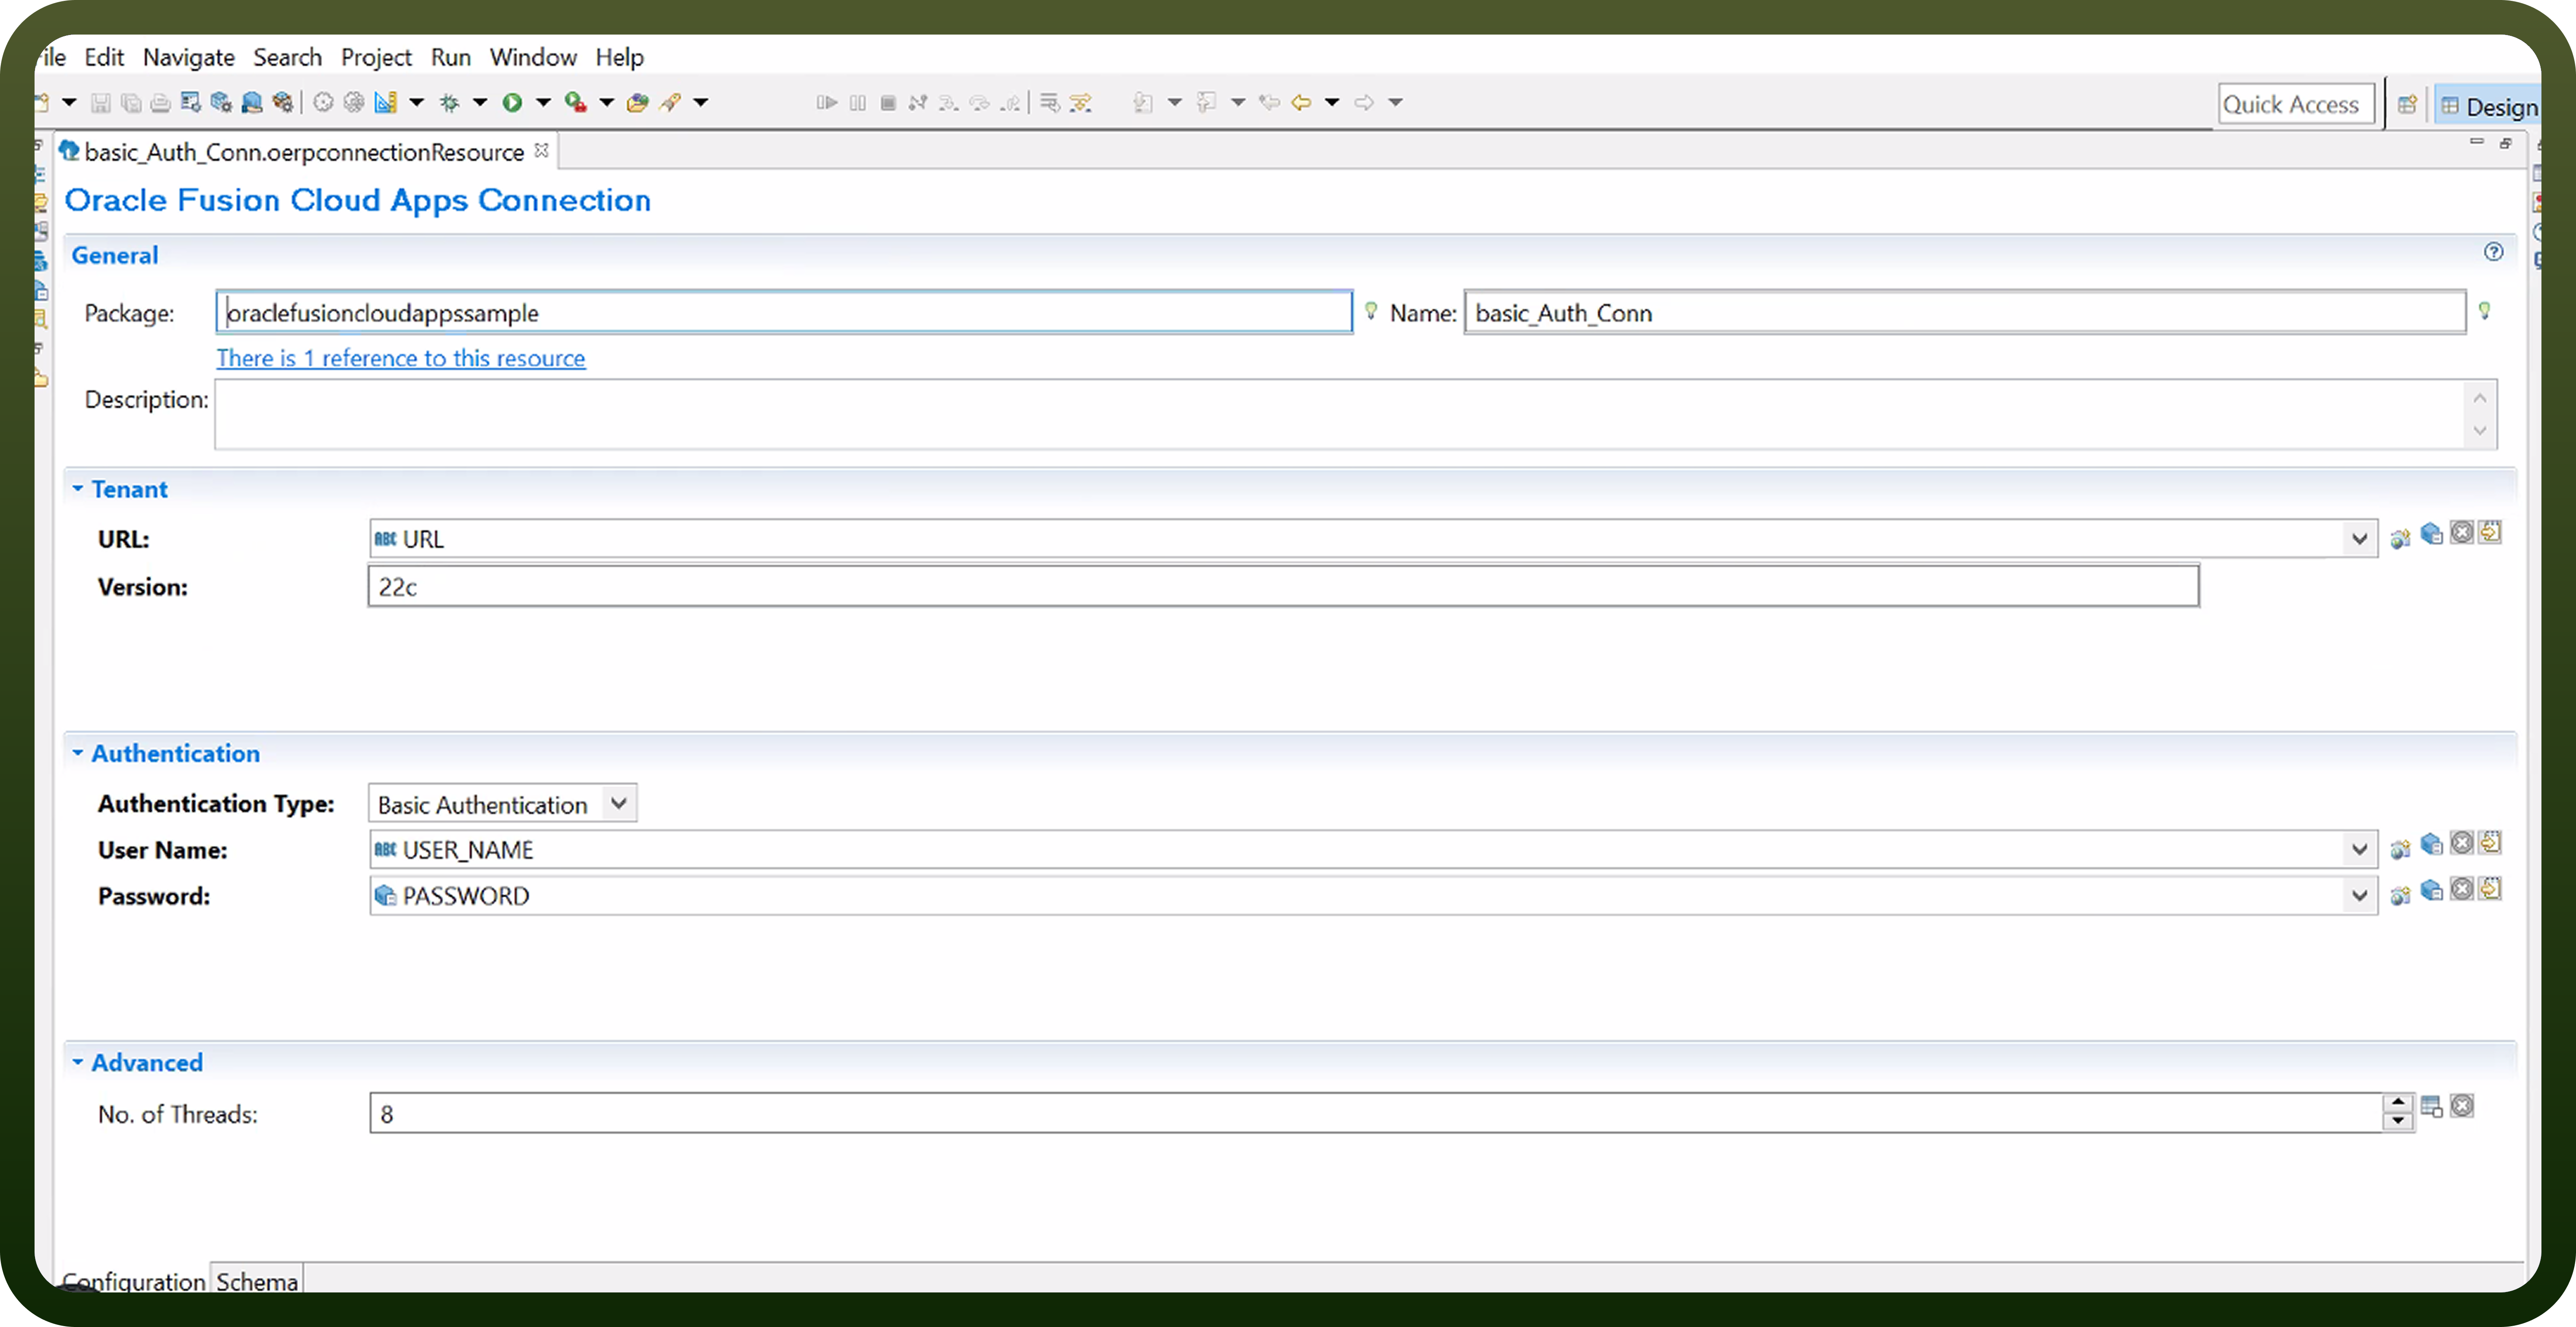Open help for the General section
2576x1327 pixels.
pos(2493,252)
